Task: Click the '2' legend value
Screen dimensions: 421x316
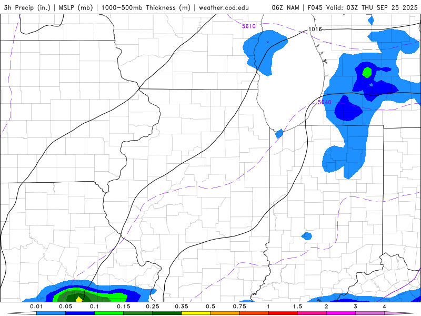Action: tap(326, 307)
